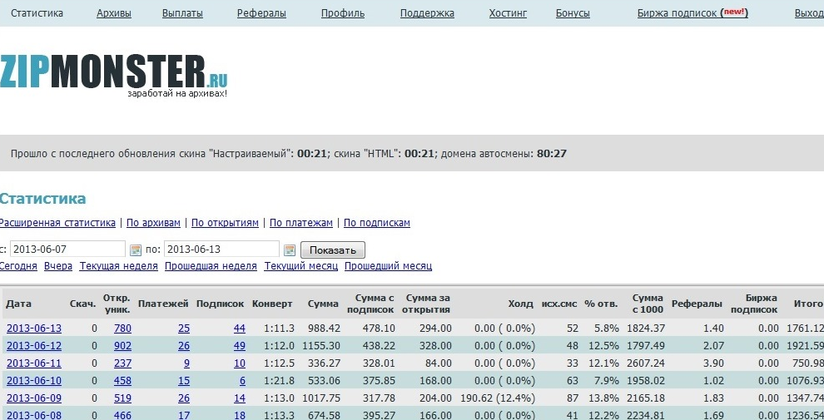This screenshot has width=824, height=420.
Task: Click the Дата column header
Action: [18, 304]
